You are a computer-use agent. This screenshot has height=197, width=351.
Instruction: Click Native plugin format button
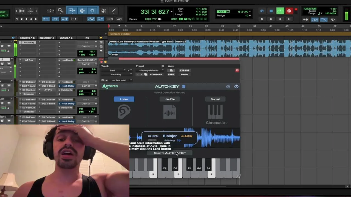pos(184,75)
